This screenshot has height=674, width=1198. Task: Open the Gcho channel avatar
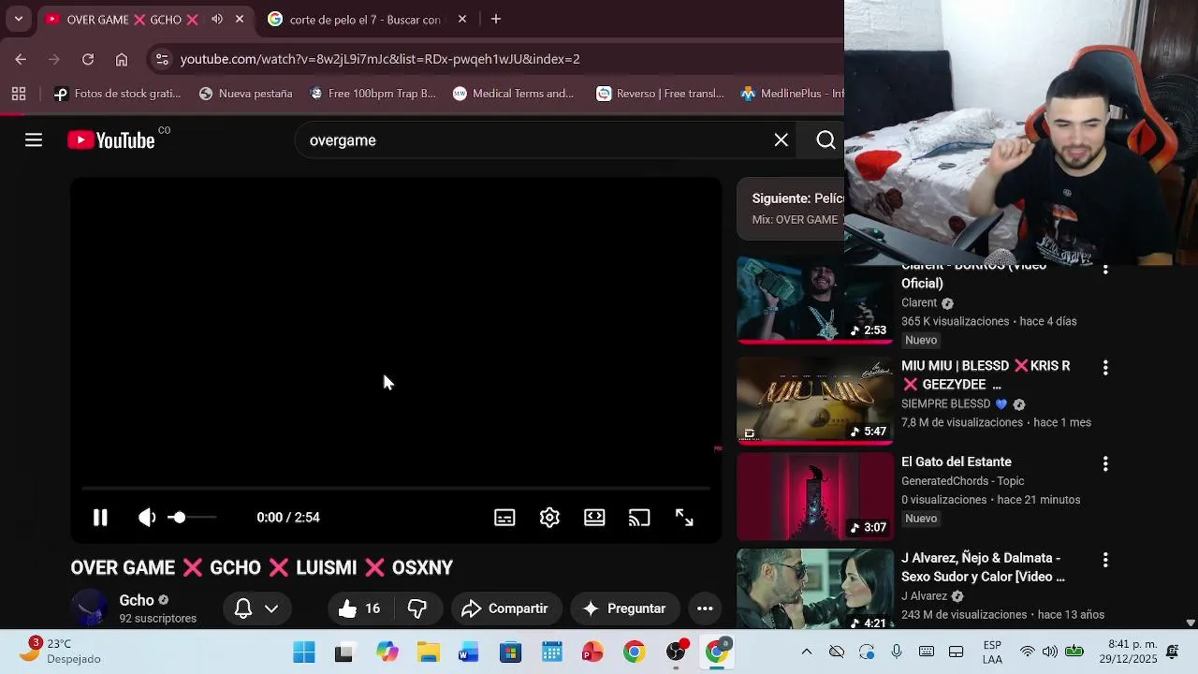[90, 608]
